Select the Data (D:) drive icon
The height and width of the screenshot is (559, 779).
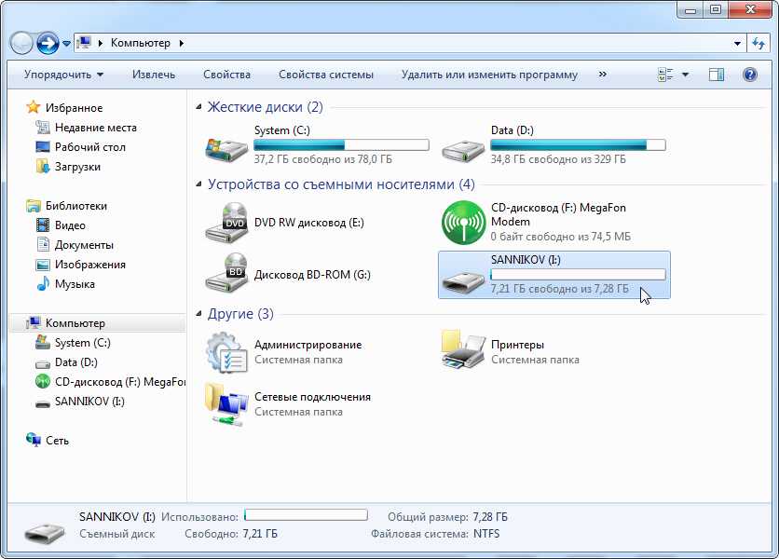coord(463,151)
